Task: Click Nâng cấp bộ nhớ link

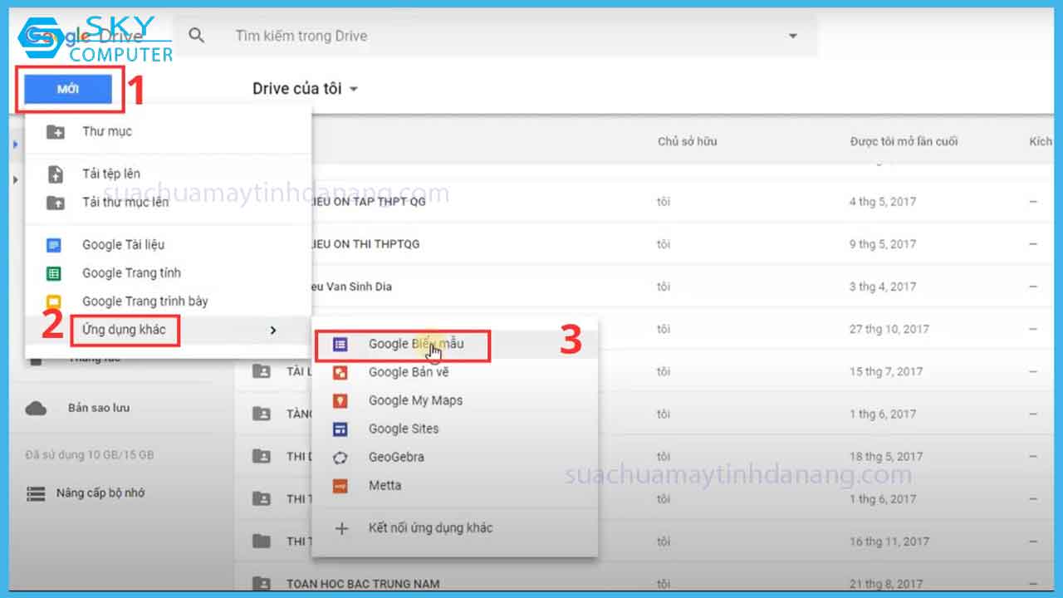Action: (x=100, y=493)
